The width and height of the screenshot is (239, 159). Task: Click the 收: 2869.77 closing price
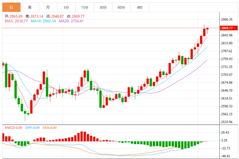[76, 16]
